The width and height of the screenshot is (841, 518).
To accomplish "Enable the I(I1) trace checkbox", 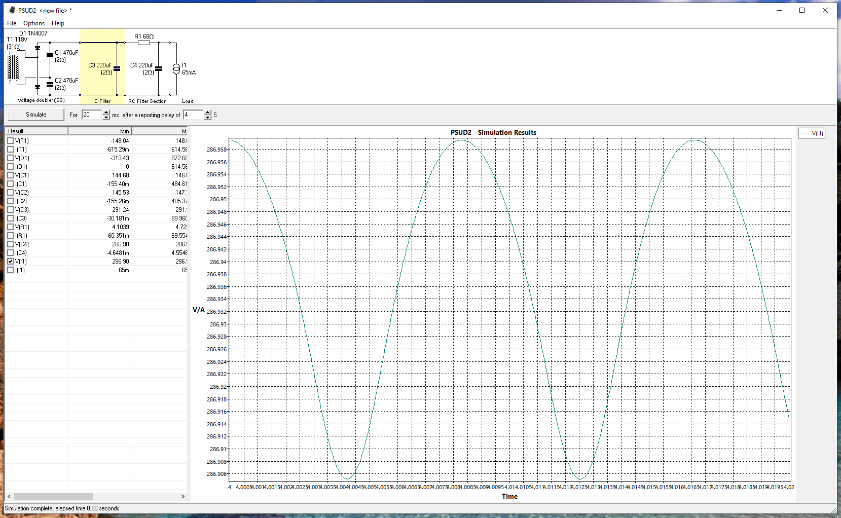I will click(10, 270).
